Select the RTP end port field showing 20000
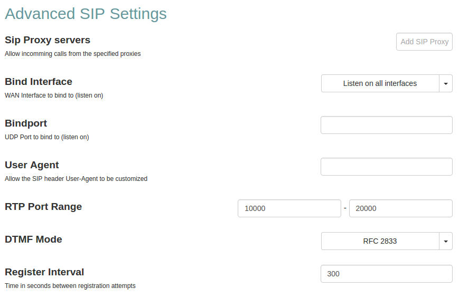This screenshot has height=298, width=459. click(x=400, y=208)
